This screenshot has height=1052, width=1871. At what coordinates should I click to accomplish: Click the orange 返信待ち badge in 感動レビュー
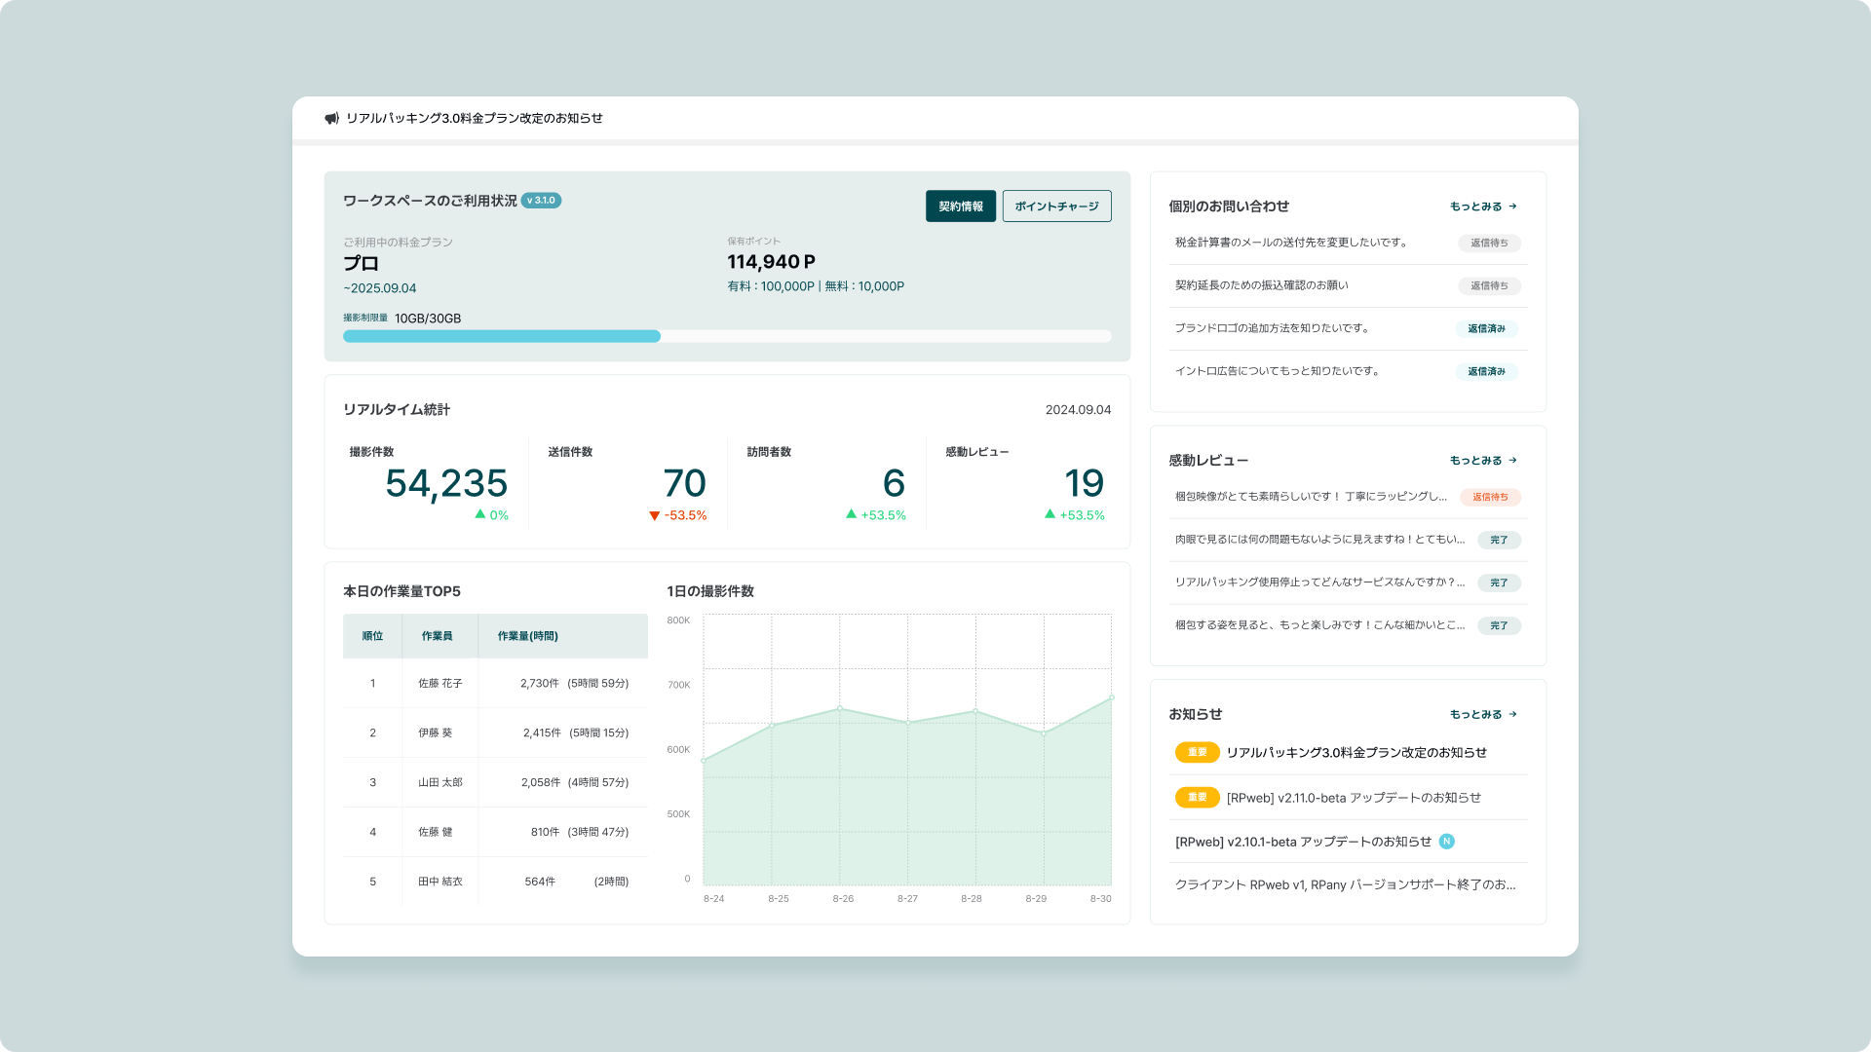pyautogui.click(x=1489, y=497)
